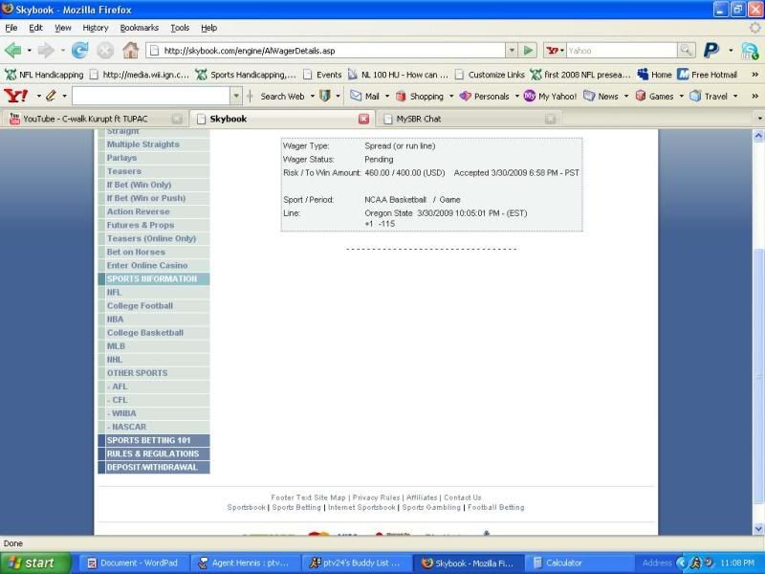This screenshot has height=574, width=765.
Task: Open the Home page icon
Action: coord(131,50)
